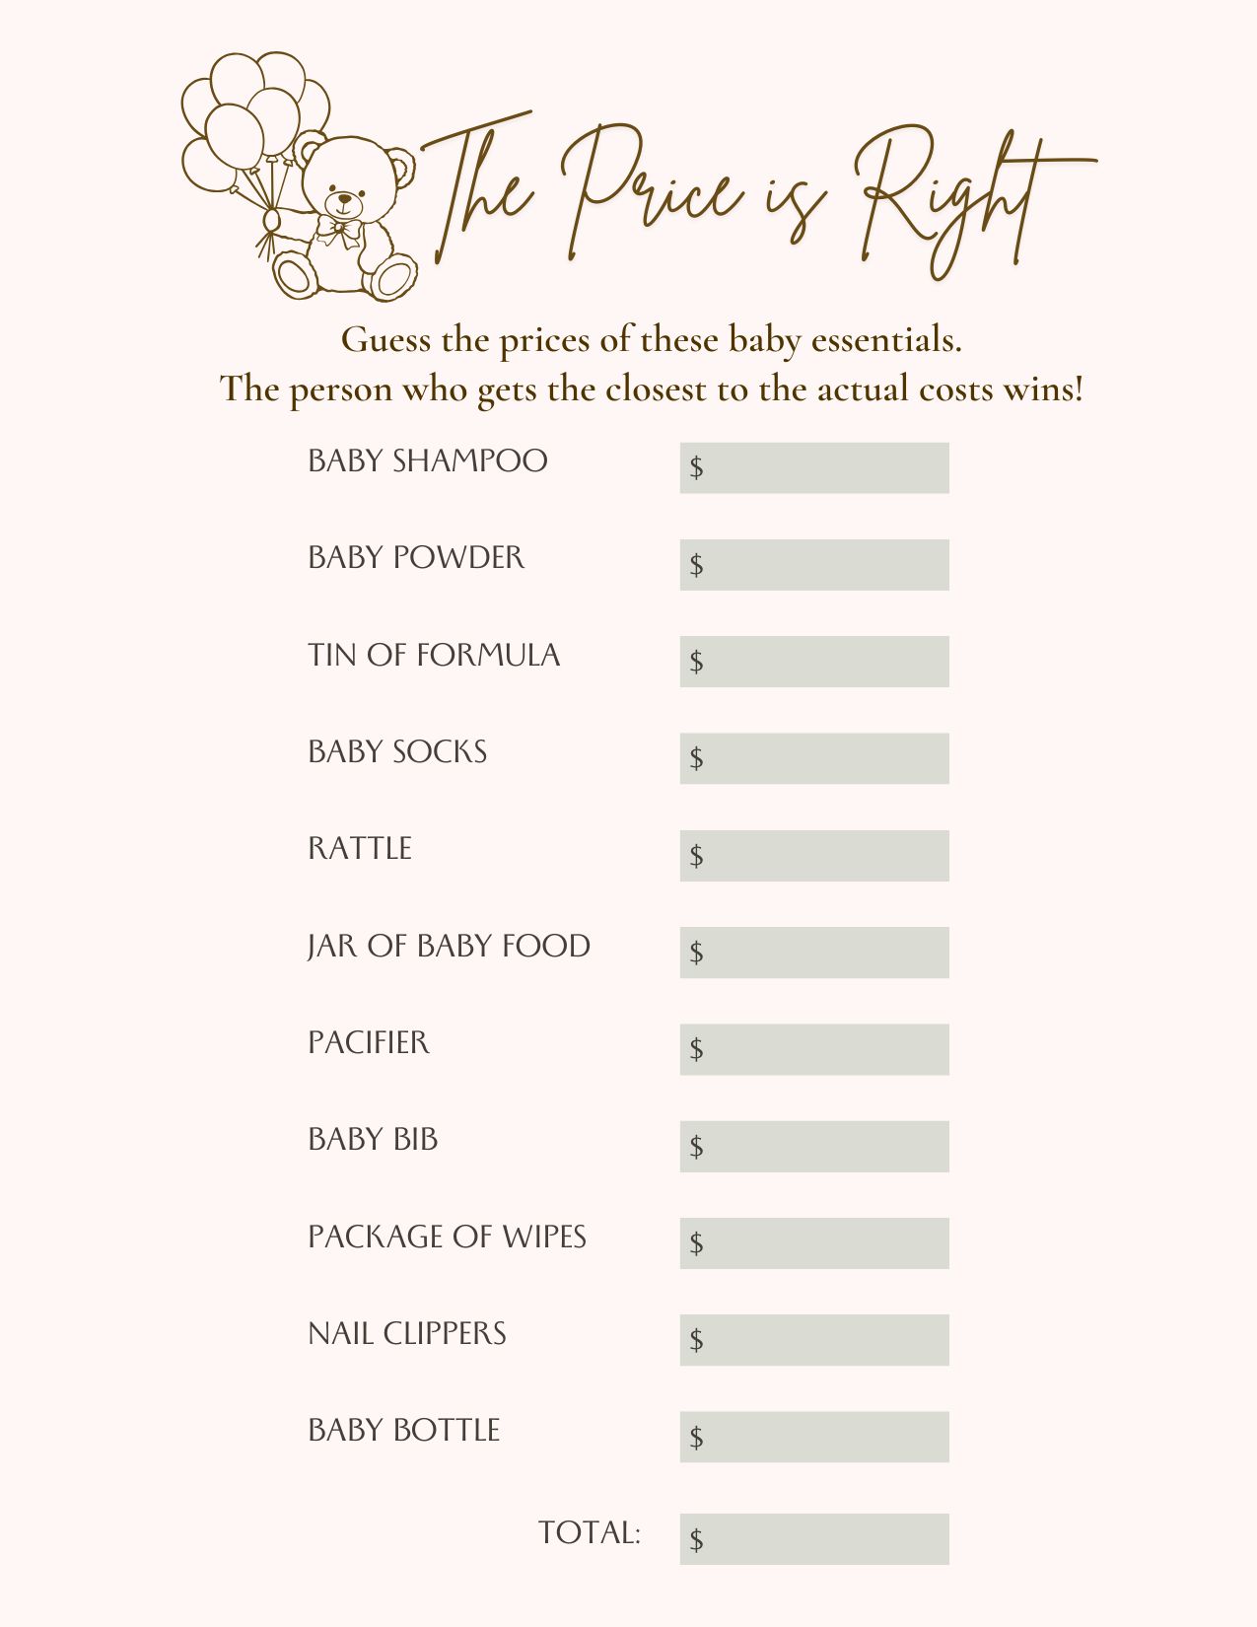Click the Package of Wipes price field
The height and width of the screenshot is (1627, 1257).
pyautogui.click(x=814, y=1243)
